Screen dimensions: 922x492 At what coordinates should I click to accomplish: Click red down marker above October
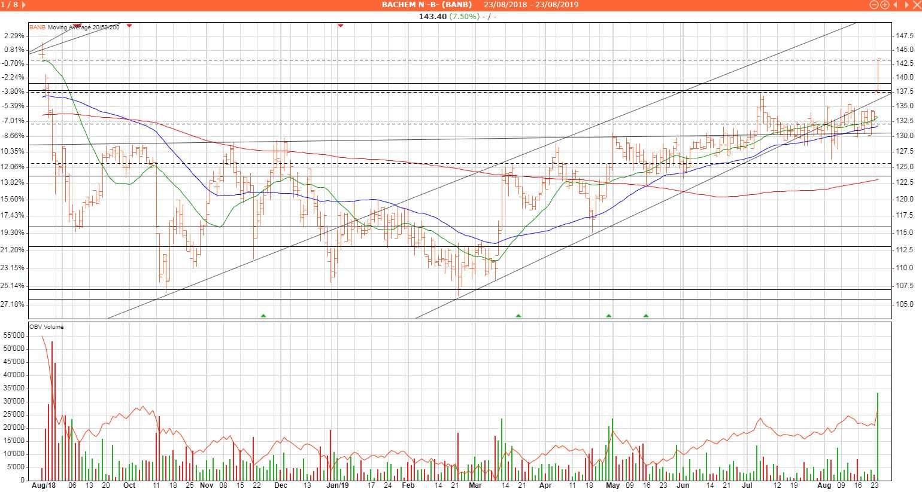[129, 25]
